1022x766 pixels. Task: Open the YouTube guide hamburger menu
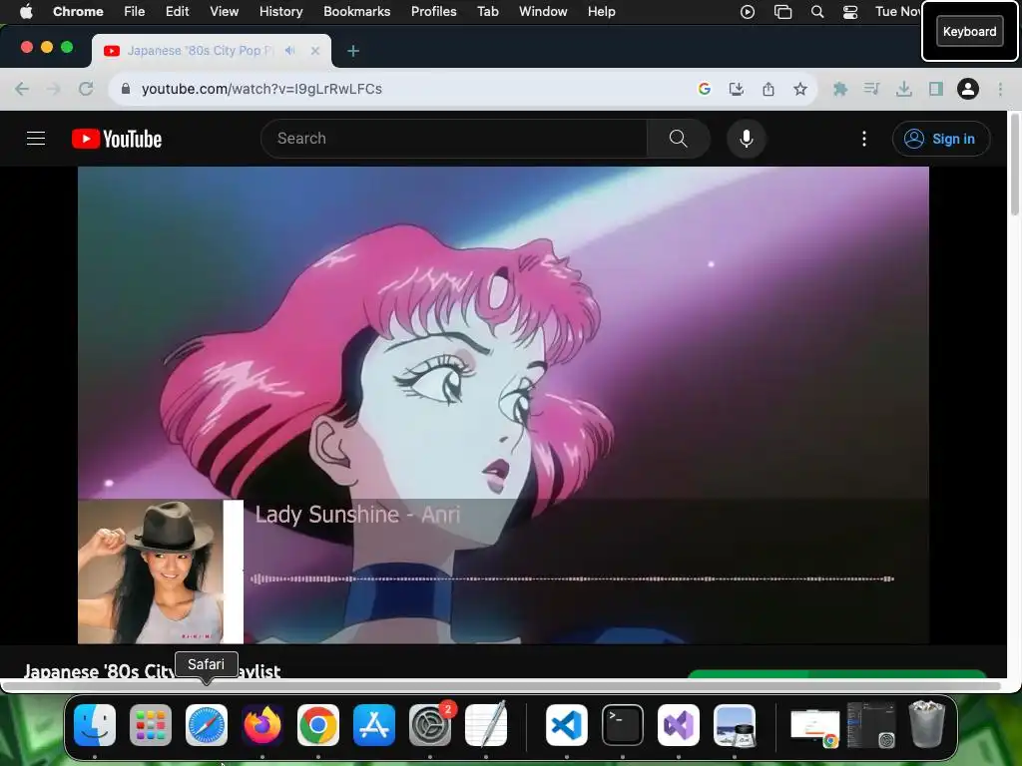click(x=36, y=139)
